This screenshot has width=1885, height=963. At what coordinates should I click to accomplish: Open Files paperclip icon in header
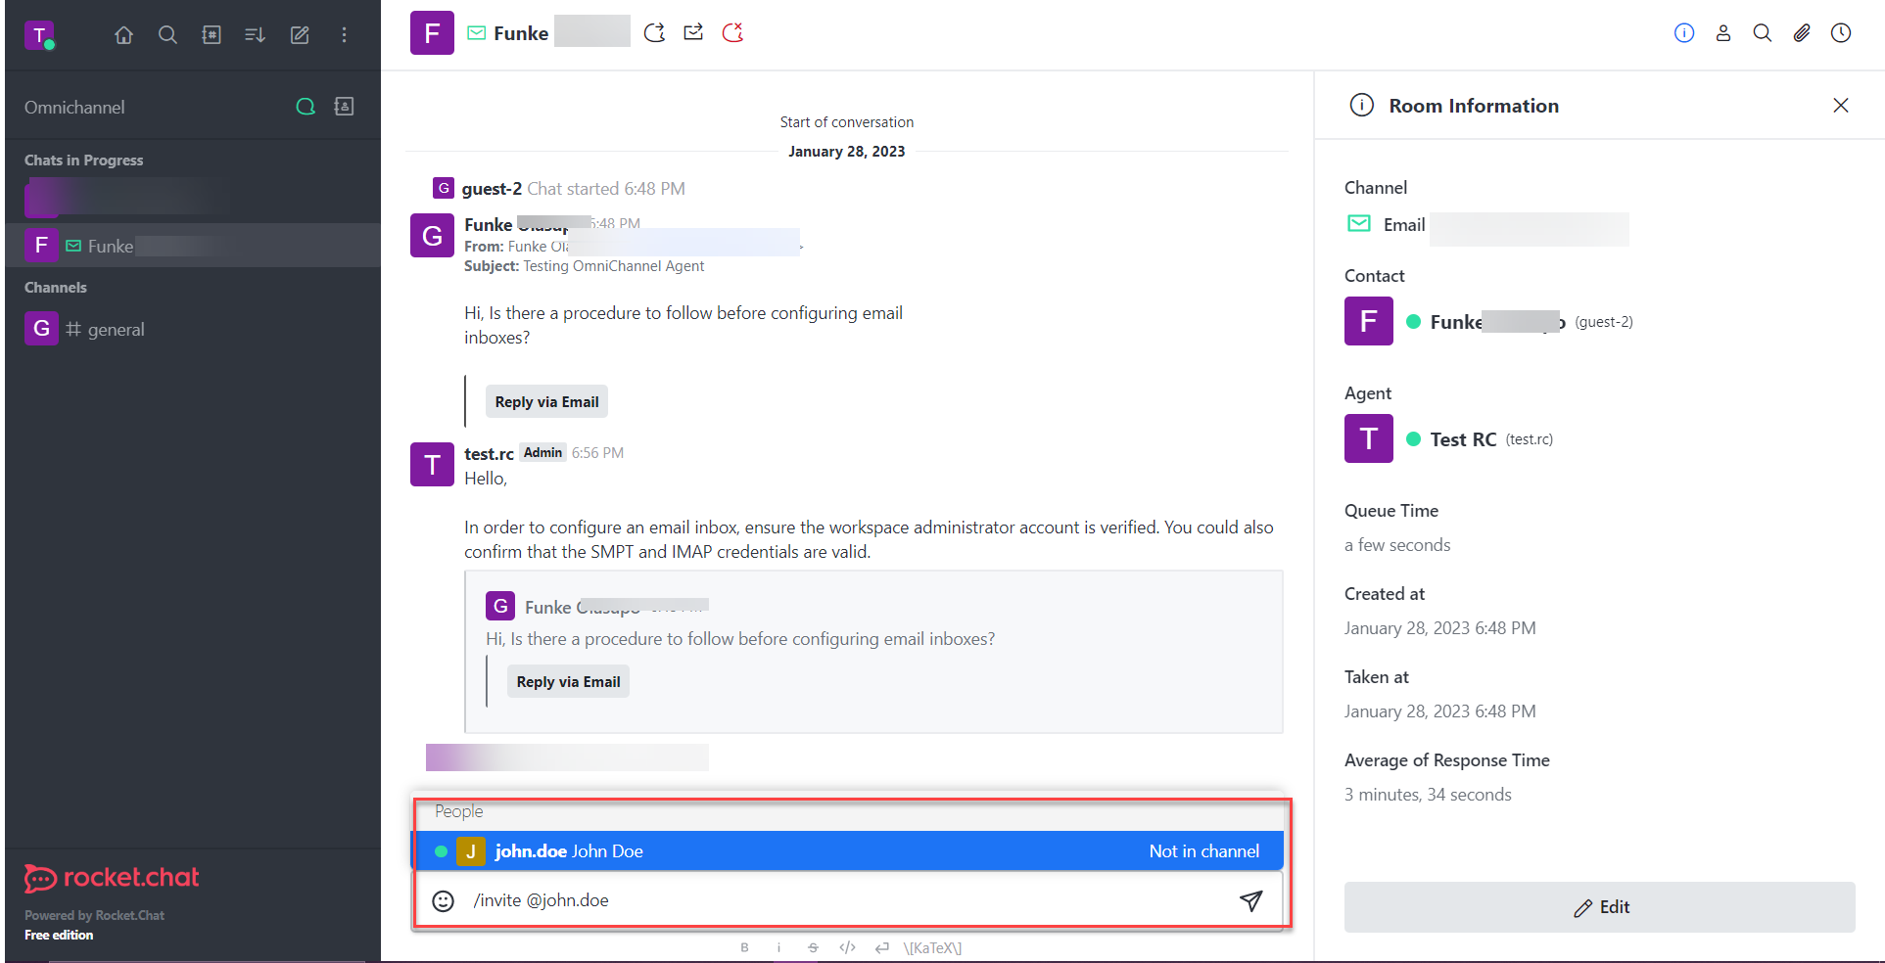pos(1802,33)
